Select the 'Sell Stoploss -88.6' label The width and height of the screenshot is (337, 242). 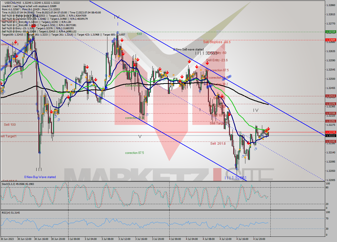(x=217, y=42)
